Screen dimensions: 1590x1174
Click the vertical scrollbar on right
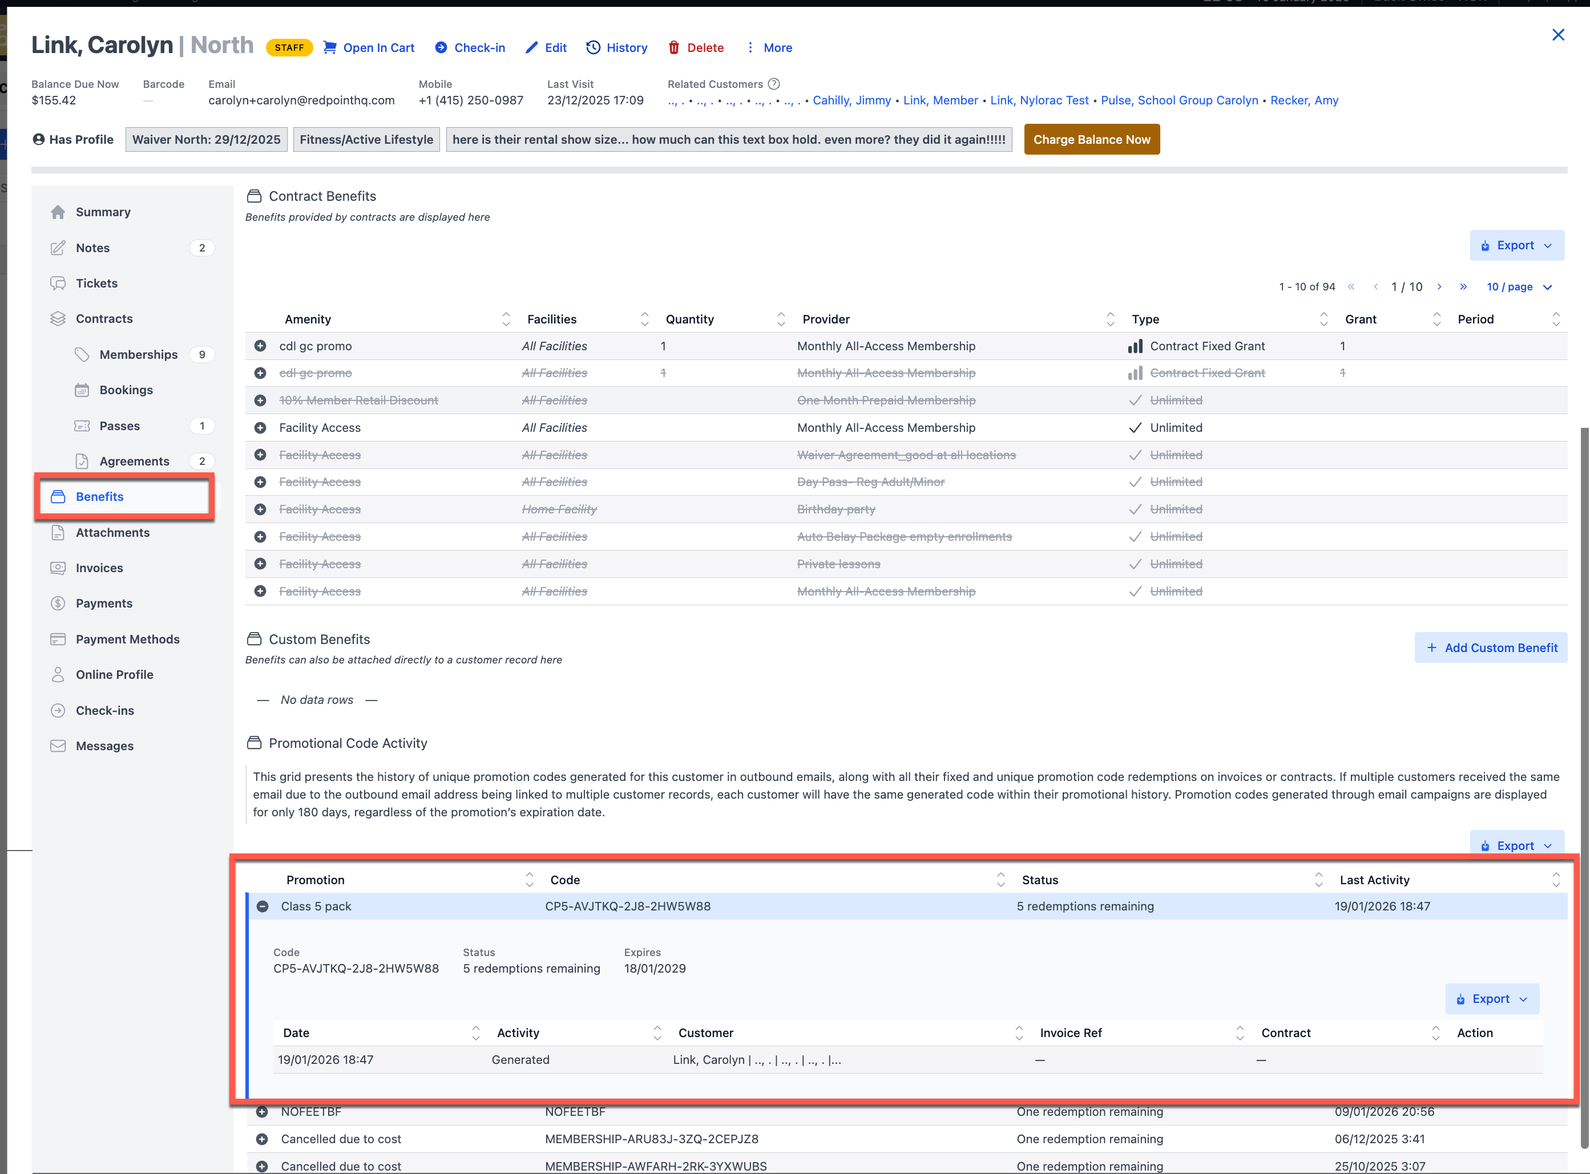pyautogui.click(x=1584, y=782)
